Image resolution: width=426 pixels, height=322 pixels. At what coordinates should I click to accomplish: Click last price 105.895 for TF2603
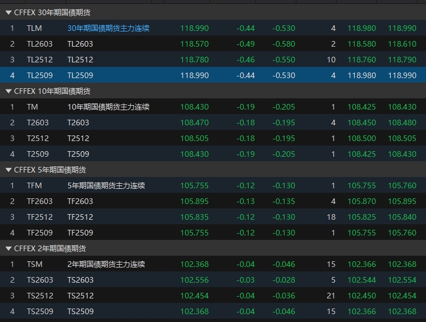(x=195, y=202)
